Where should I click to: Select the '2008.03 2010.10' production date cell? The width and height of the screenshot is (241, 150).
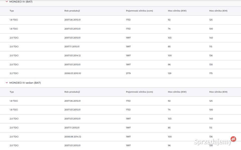point(73,73)
